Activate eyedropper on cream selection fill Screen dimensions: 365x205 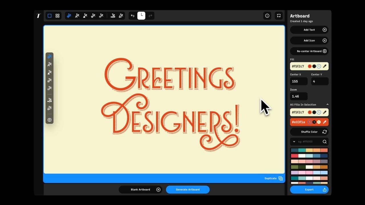pos(325,112)
